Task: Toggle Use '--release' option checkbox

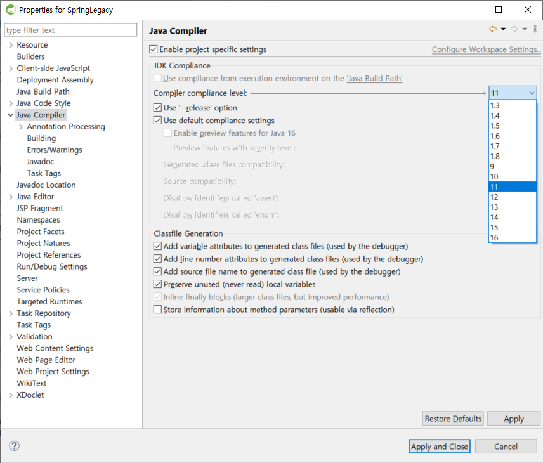Action: [x=157, y=108]
